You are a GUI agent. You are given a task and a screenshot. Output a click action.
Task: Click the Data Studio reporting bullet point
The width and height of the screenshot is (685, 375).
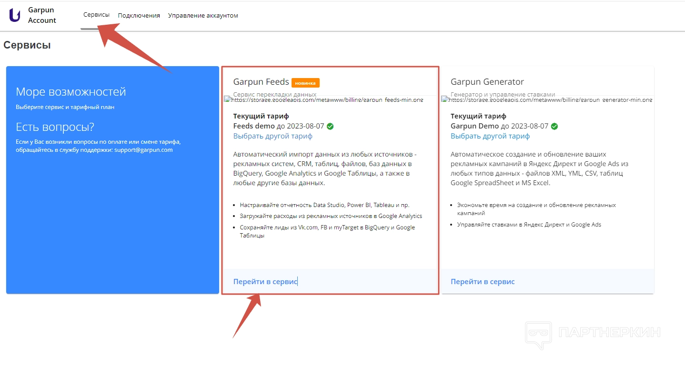click(324, 205)
